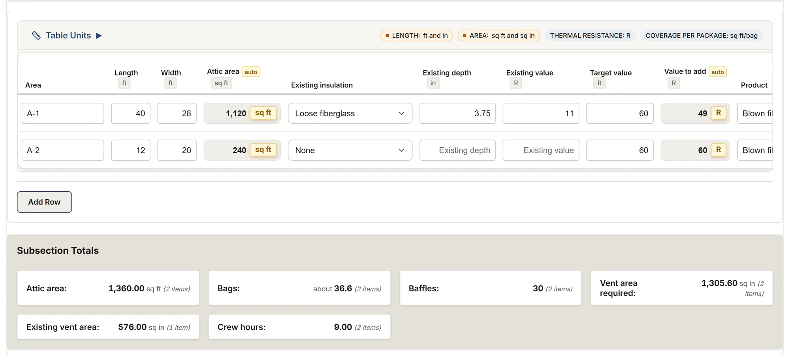Click Vent area required 1,305.60 value
The height and width of the screenshot is (356, 790).
pyautogui.click(x=719, y=283)
